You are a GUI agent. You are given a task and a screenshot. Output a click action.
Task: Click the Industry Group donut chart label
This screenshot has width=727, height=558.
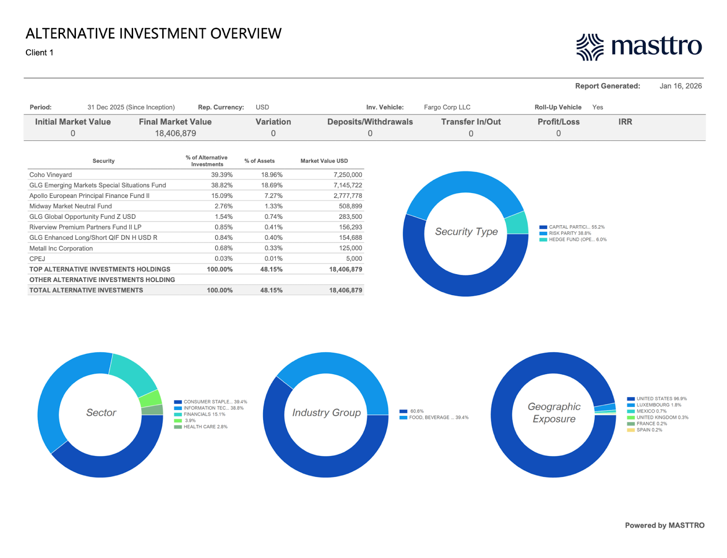[326, 413]
